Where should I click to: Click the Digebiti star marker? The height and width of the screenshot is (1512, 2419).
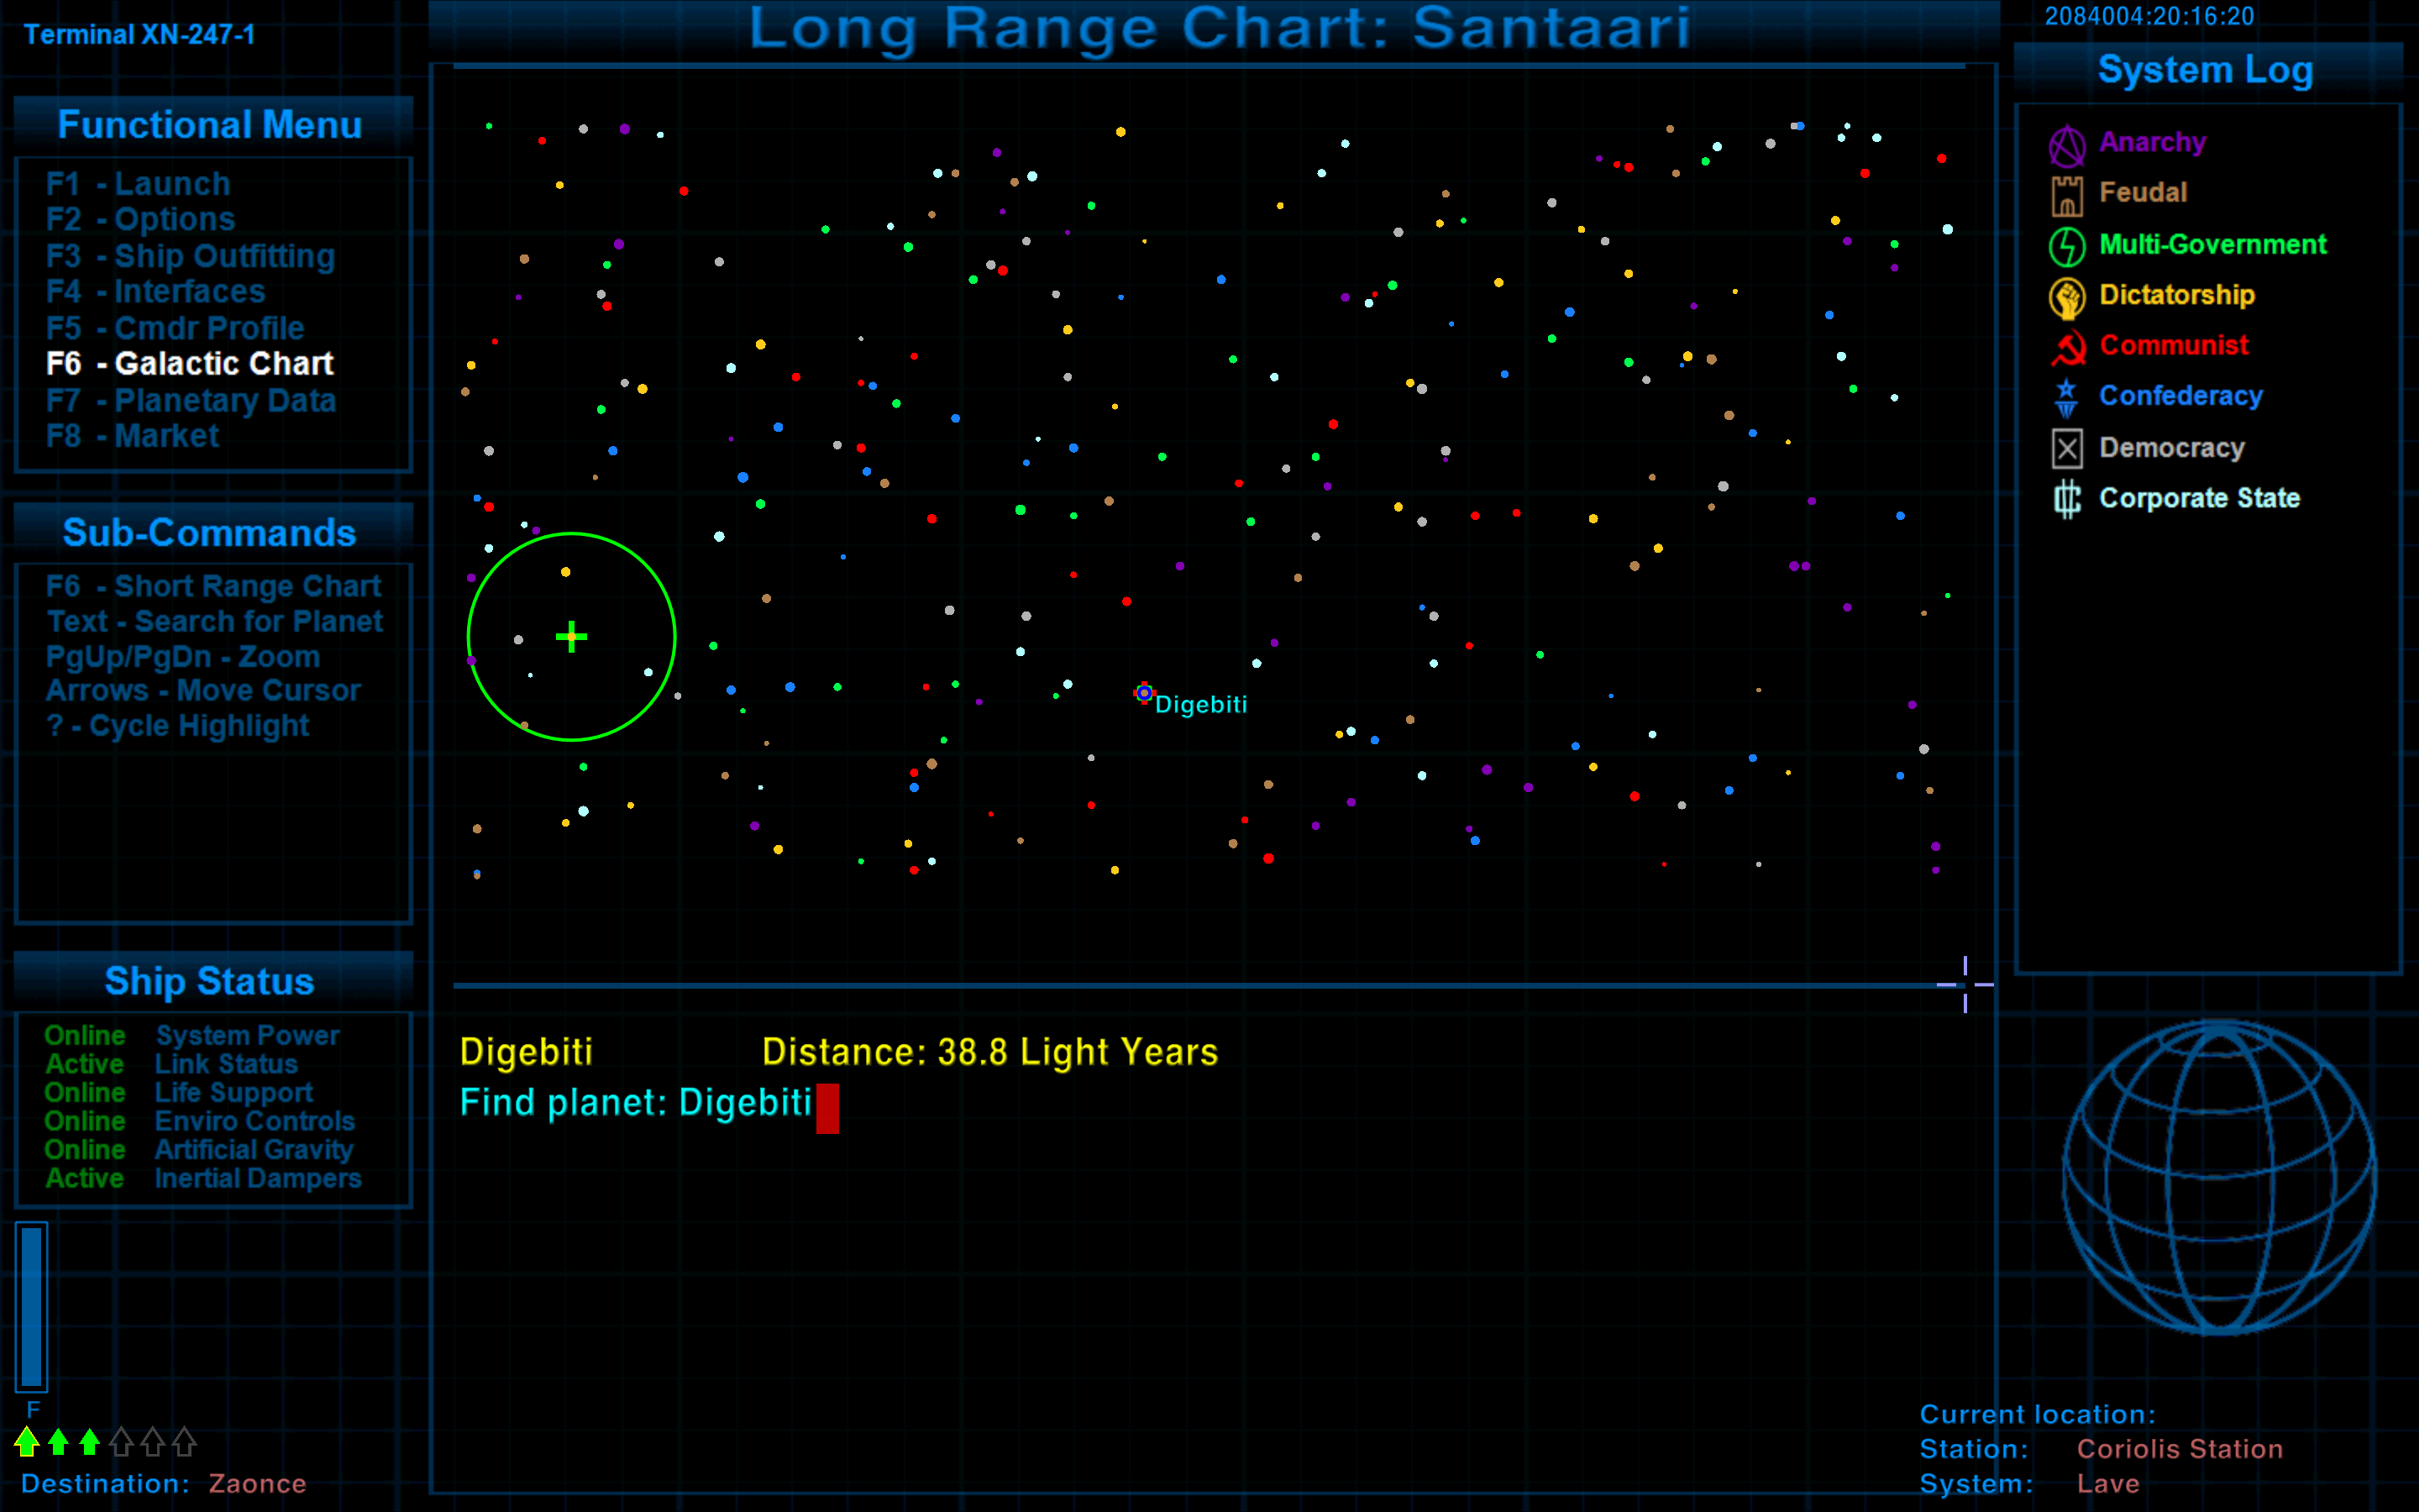coord(1143,693)
